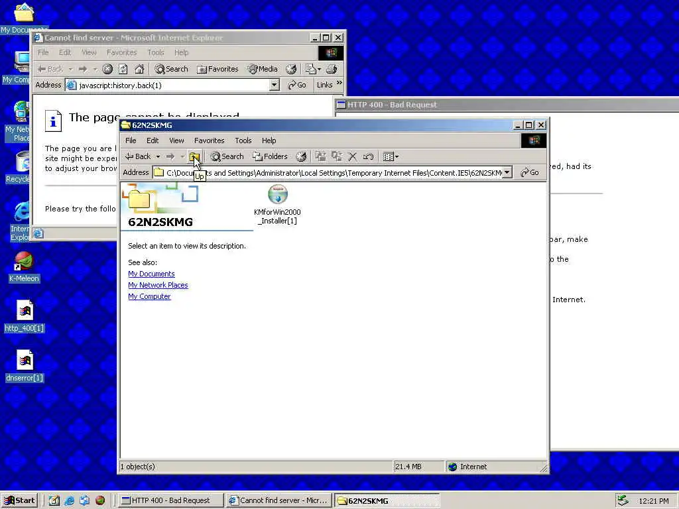Viewport: 679px width, 509px height.
Task: Click the Internet zone status bar indicator
Action: [x=467, y=467]
